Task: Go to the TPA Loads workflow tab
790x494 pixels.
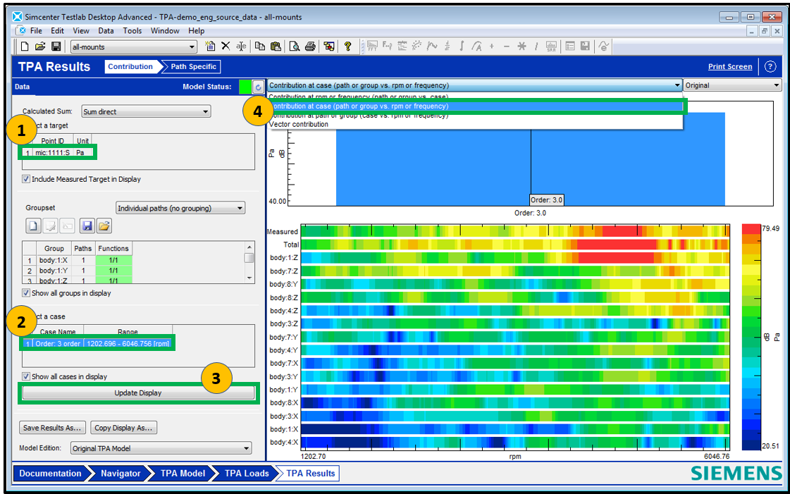Action: tap(247, 474)
